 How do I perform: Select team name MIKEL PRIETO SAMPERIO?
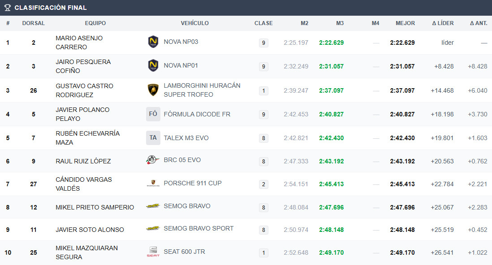[x=95, y=207]
